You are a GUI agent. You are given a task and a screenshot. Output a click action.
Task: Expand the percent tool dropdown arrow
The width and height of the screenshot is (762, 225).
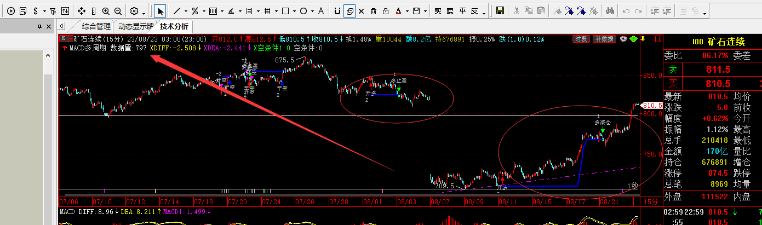(x=204, y=11)
